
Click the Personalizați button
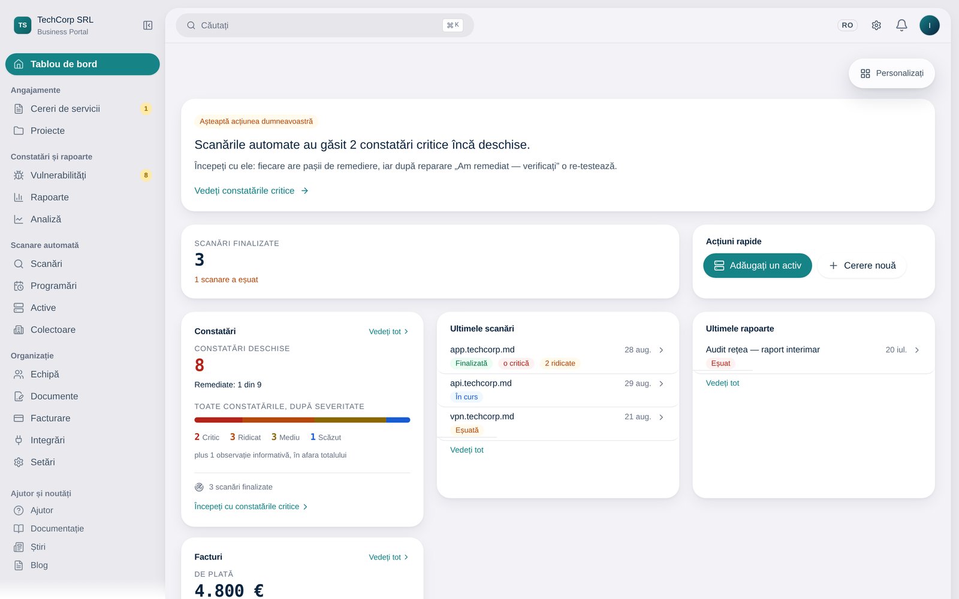[892, 74]
